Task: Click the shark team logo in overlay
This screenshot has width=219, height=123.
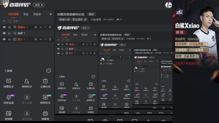Action: tap(179, 12)
